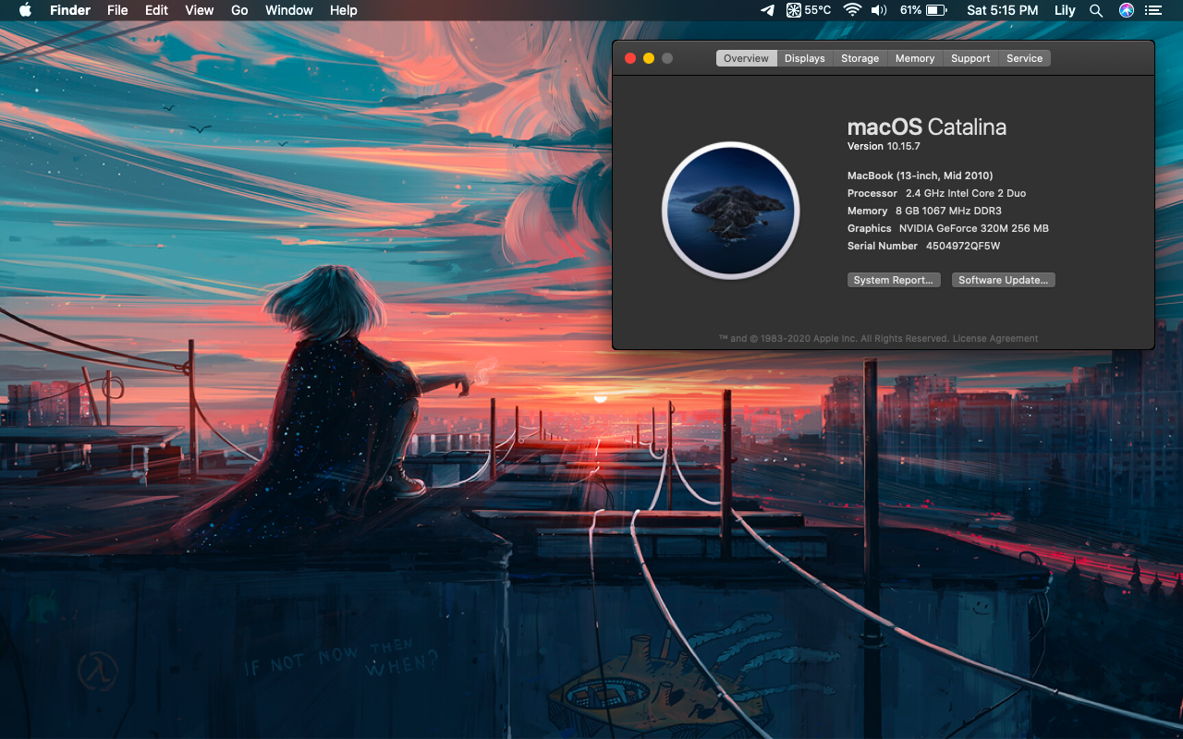Image resolution: width=1183 pixels, height=739 pixels.
Task: Open the Help menu
Action: pos(343,10)
